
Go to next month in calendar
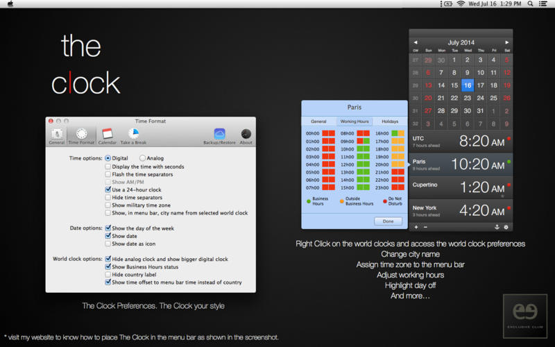point(507,42)
